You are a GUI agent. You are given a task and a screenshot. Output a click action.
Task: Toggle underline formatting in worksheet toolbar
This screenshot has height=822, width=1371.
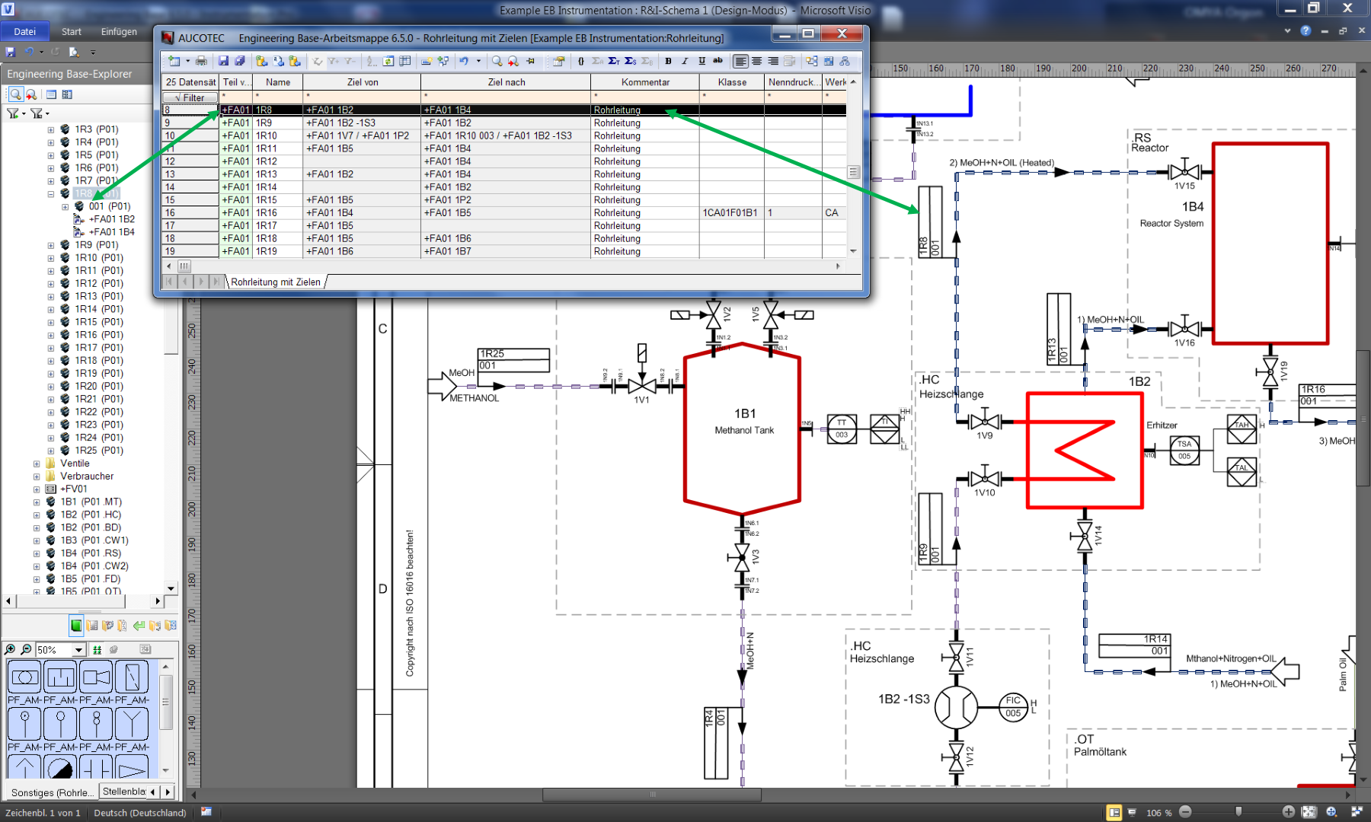coord(701,61)
